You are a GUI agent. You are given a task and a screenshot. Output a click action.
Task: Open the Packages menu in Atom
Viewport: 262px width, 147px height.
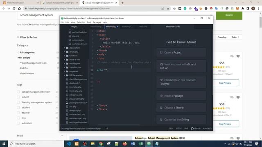[x=97, y=22]
